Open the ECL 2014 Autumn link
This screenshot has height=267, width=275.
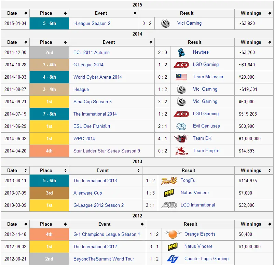tap(91, 53)
